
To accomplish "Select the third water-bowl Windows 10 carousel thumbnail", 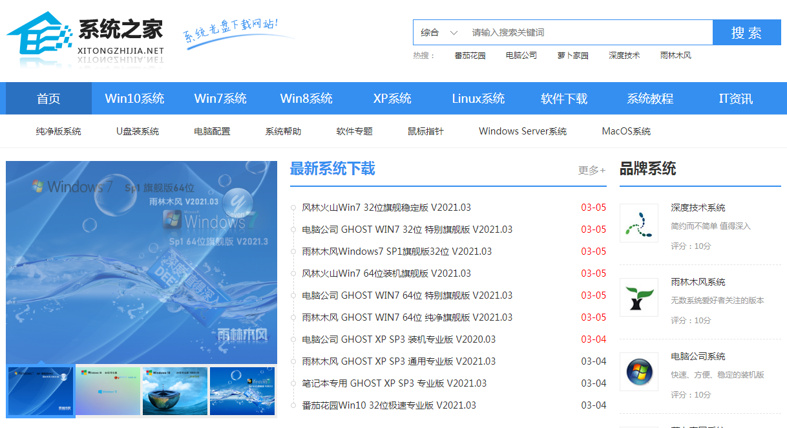I will [175, 391].
